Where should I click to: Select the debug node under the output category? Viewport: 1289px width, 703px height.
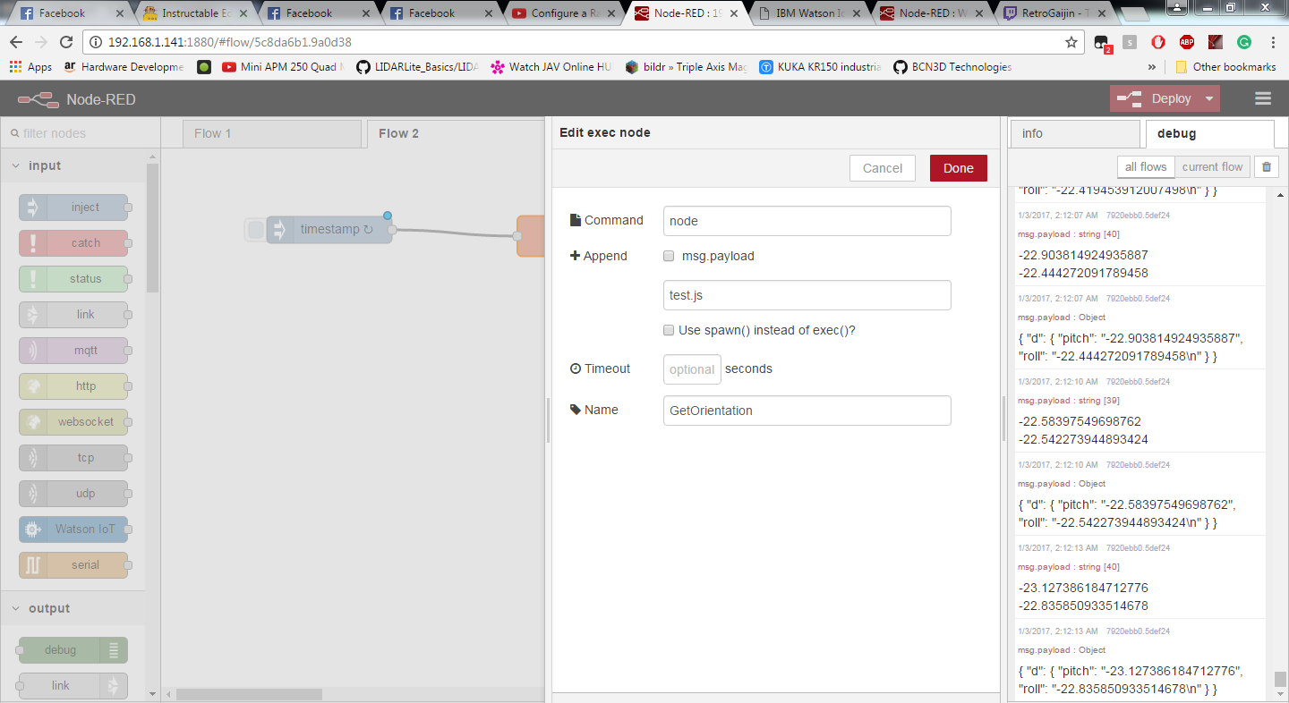(73, 650)
